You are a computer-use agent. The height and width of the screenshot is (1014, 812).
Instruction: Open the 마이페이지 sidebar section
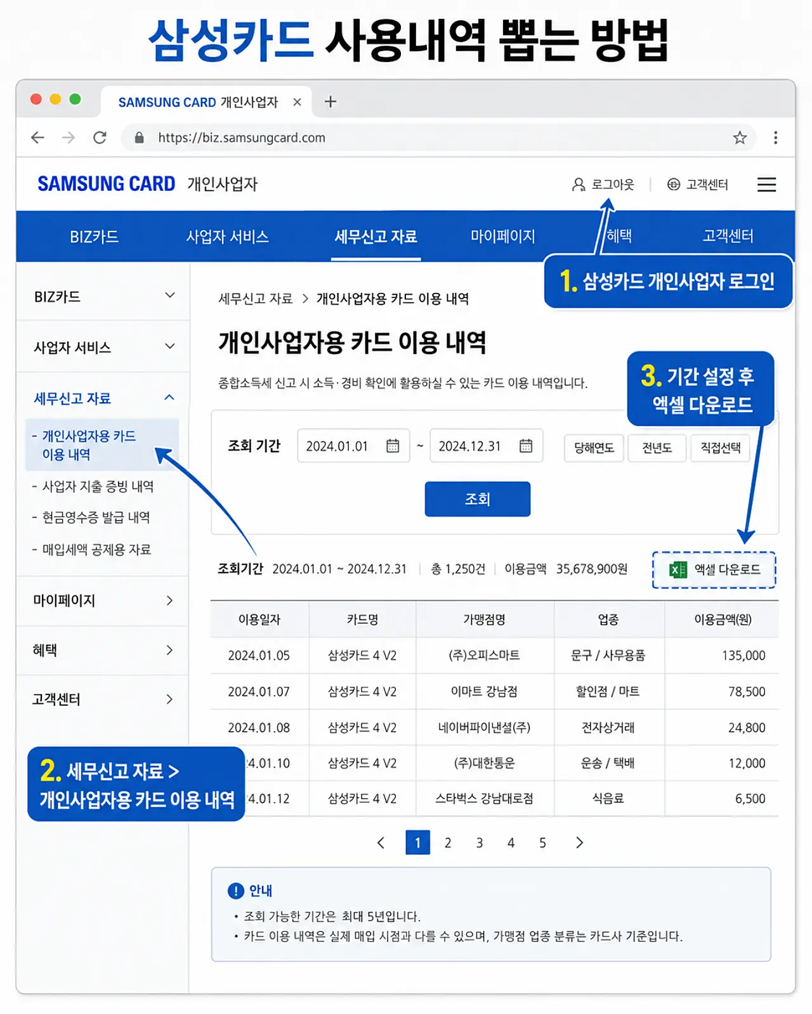[103, 601]
